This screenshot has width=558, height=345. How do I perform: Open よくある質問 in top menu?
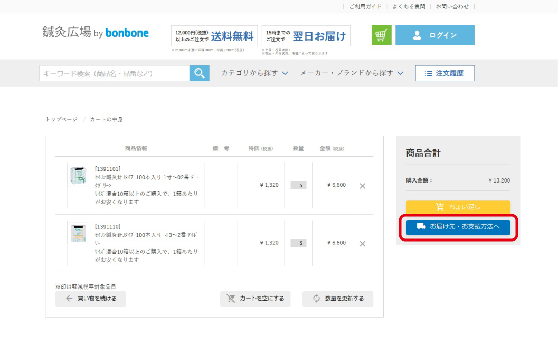click(409, 7)
